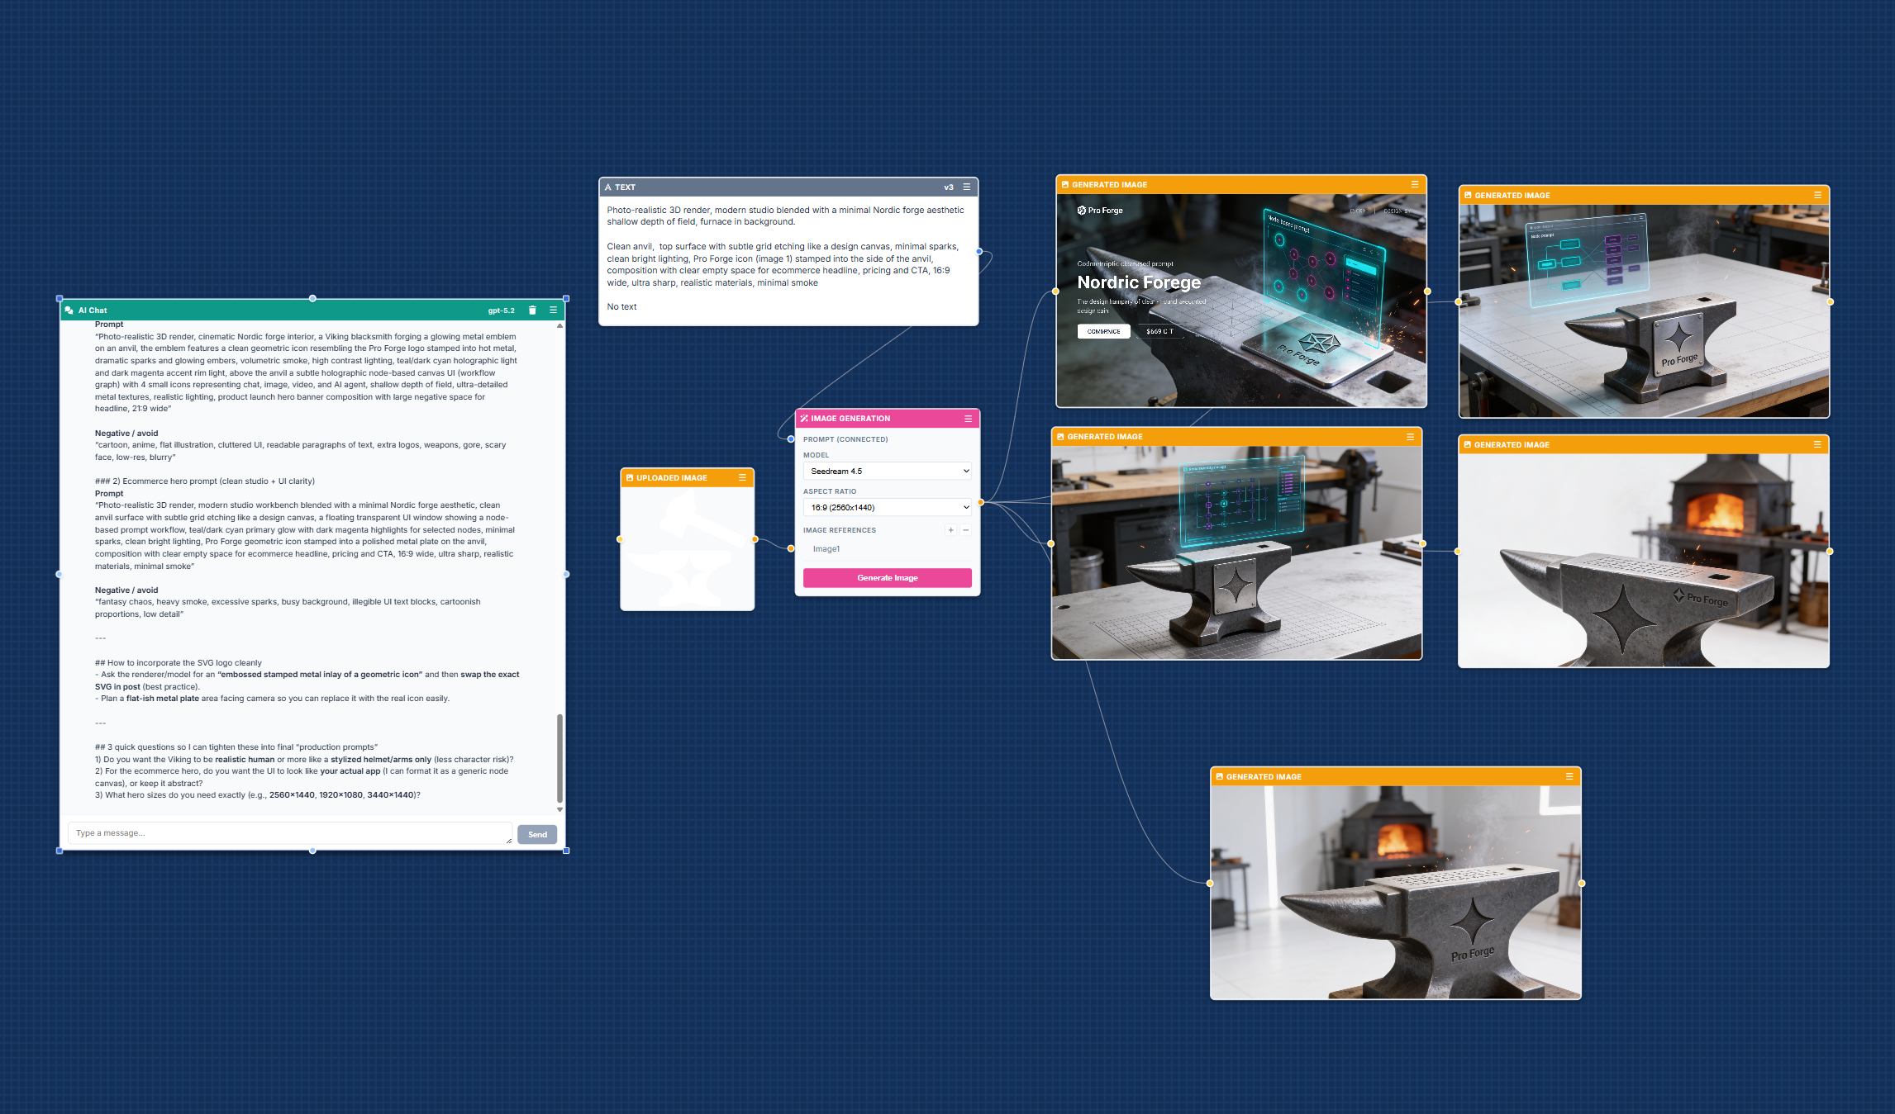Click the image icon on Uploaded Image header

click(629, 477)
